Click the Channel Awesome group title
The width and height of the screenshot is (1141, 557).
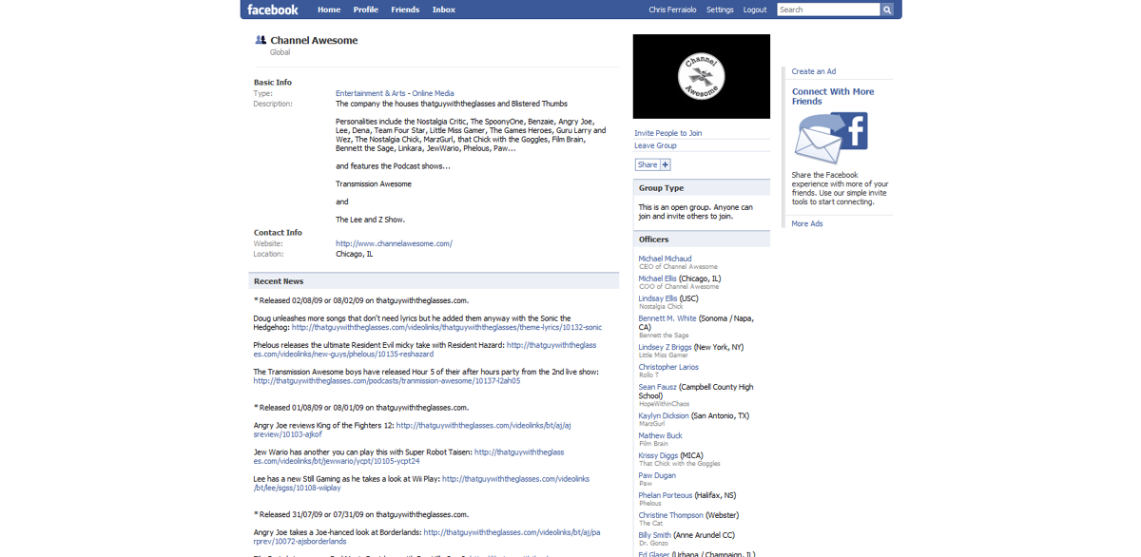click(x=314, y=41)
